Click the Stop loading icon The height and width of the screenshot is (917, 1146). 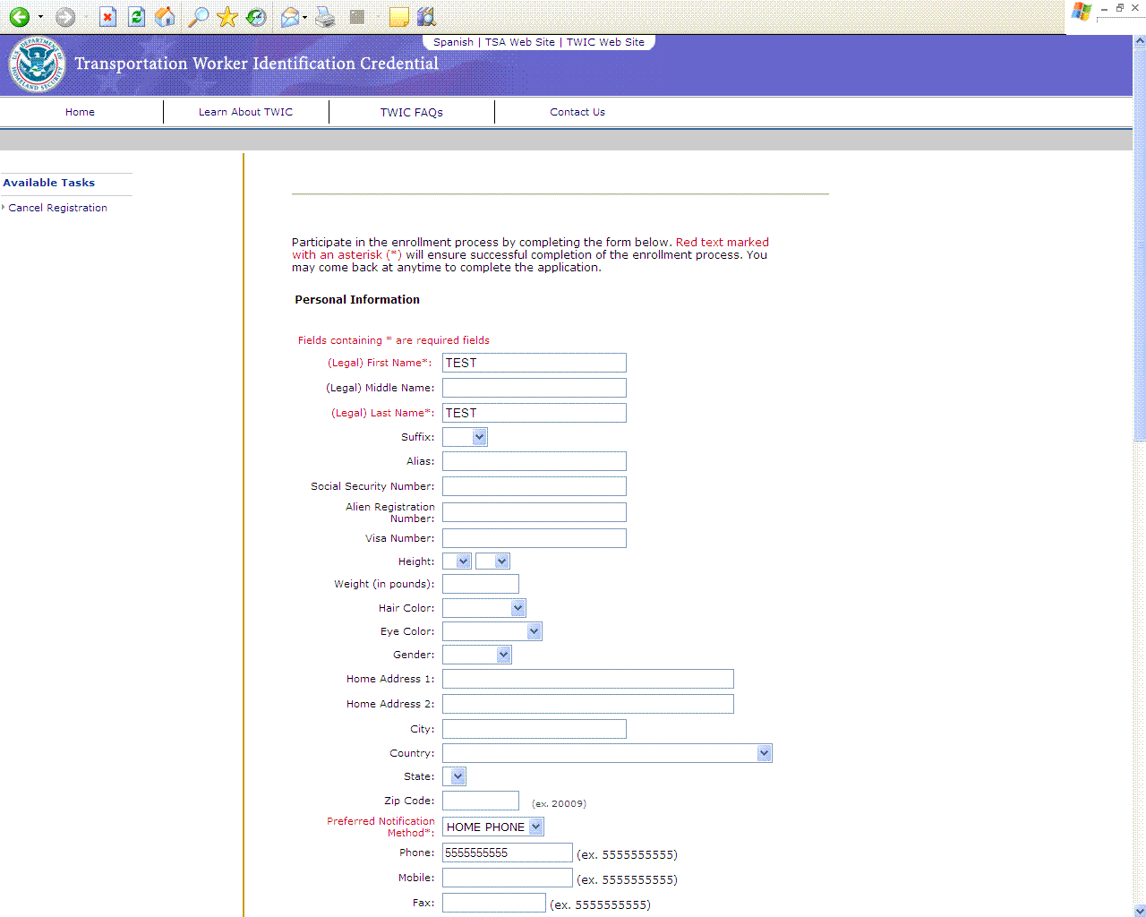(x=107, y=17)
